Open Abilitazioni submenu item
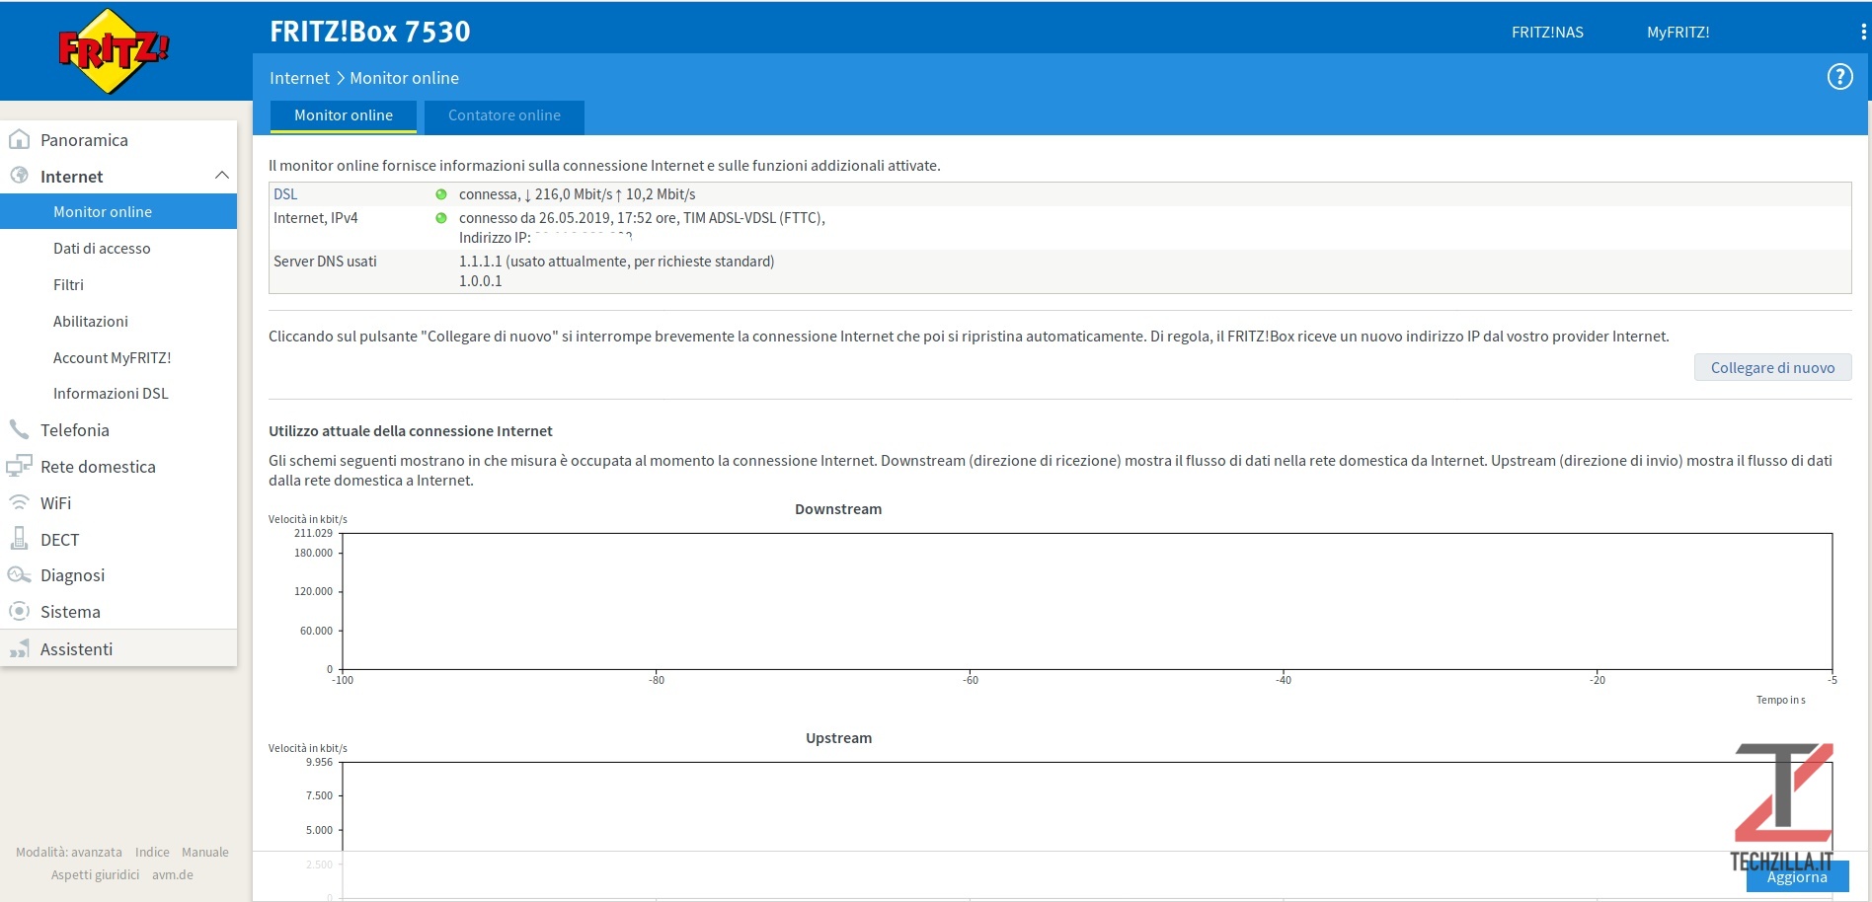The height and width of the screenshot is (902, 1872). point(91,321)
